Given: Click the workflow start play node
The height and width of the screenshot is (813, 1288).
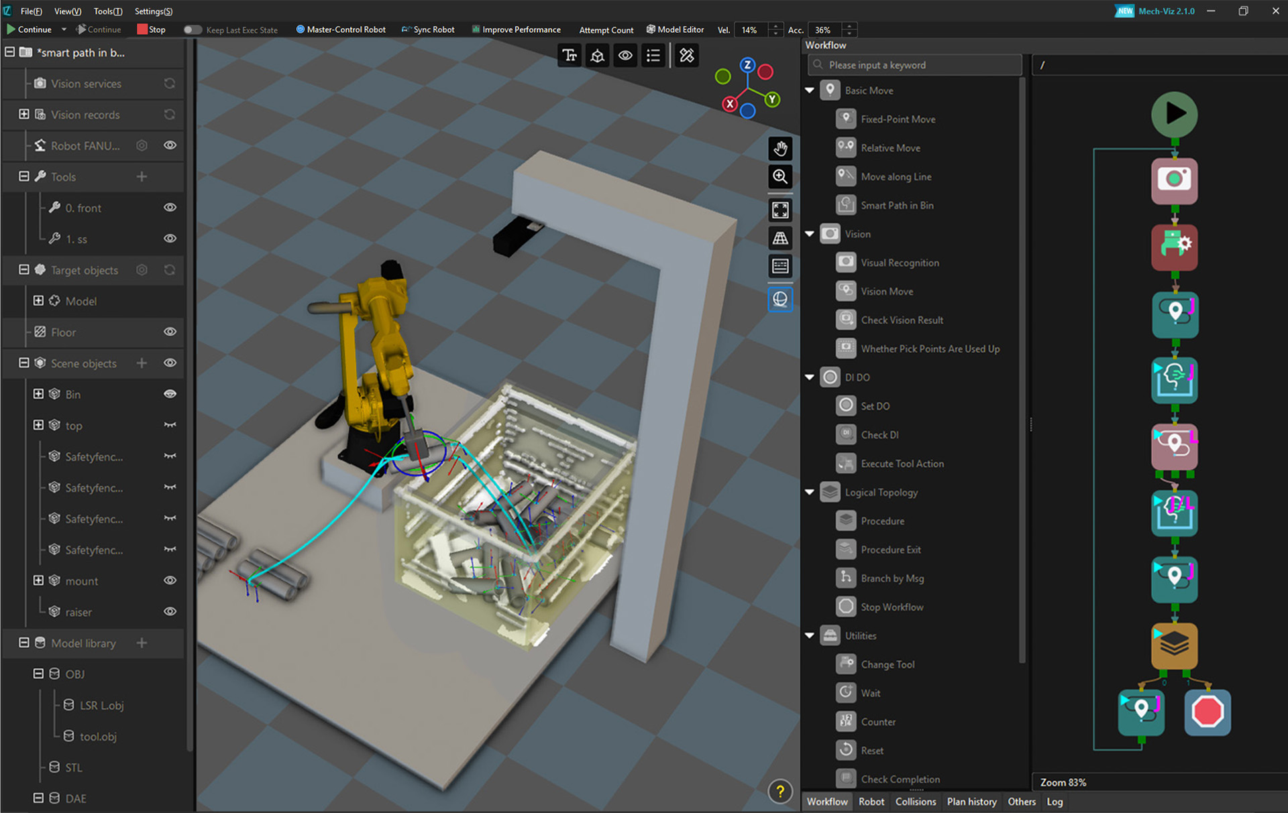Looking at the screenshot, I should pos(1174,114).
